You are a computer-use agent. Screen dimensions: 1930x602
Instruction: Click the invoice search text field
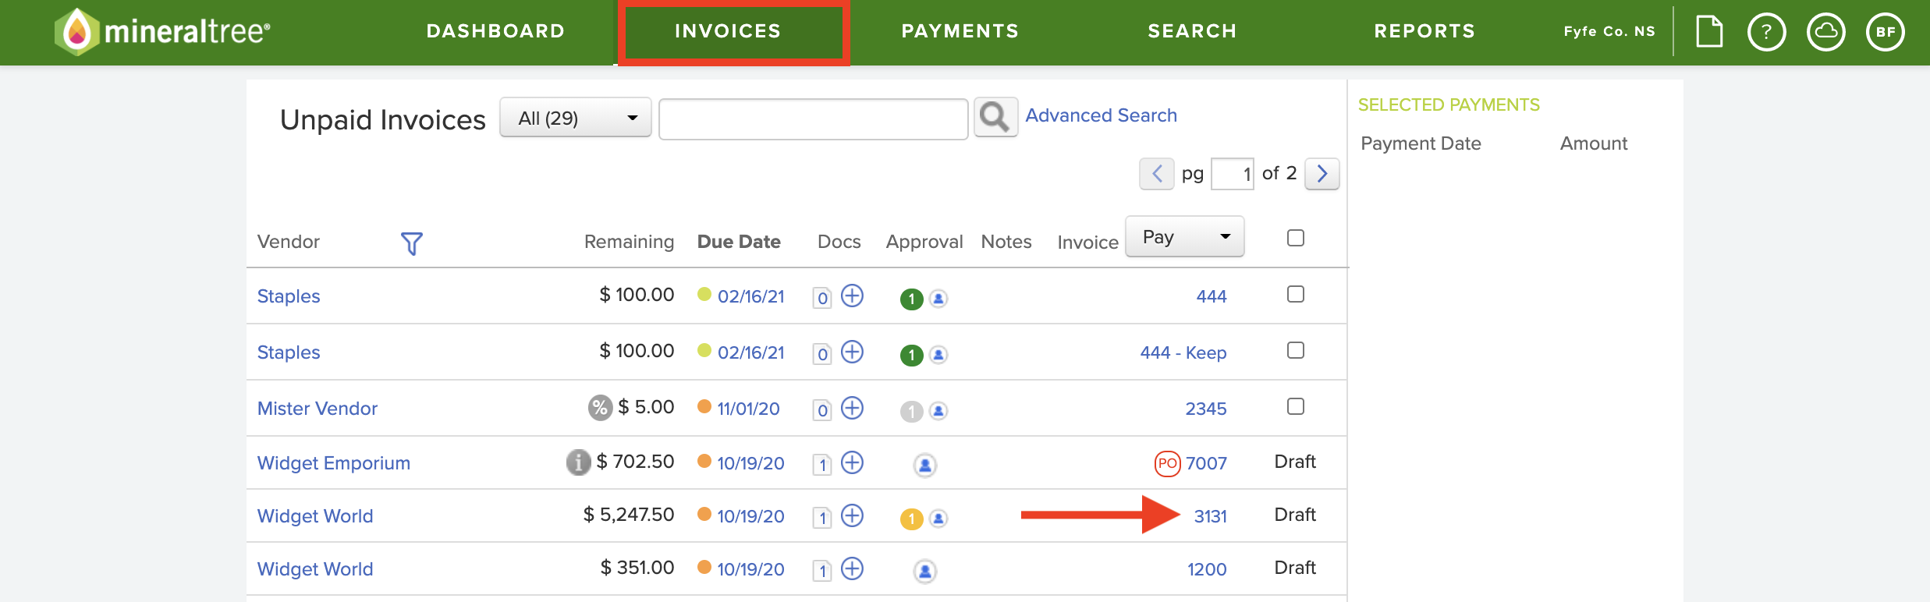814,119
